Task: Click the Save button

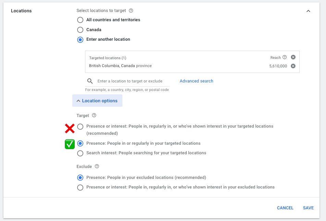Action: [308, 208]
